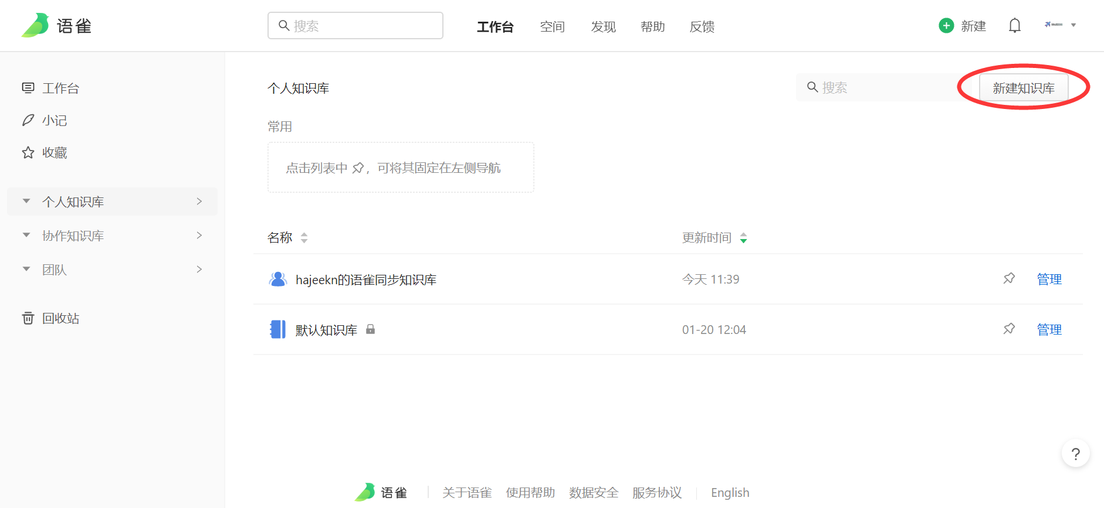The width and height of the screenshot is (1104, 508).
Task: Open 服务协议 footer link
Action: click(657, 492)
